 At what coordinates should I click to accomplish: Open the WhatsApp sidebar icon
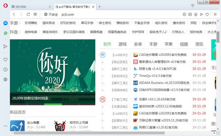point(6,33)
